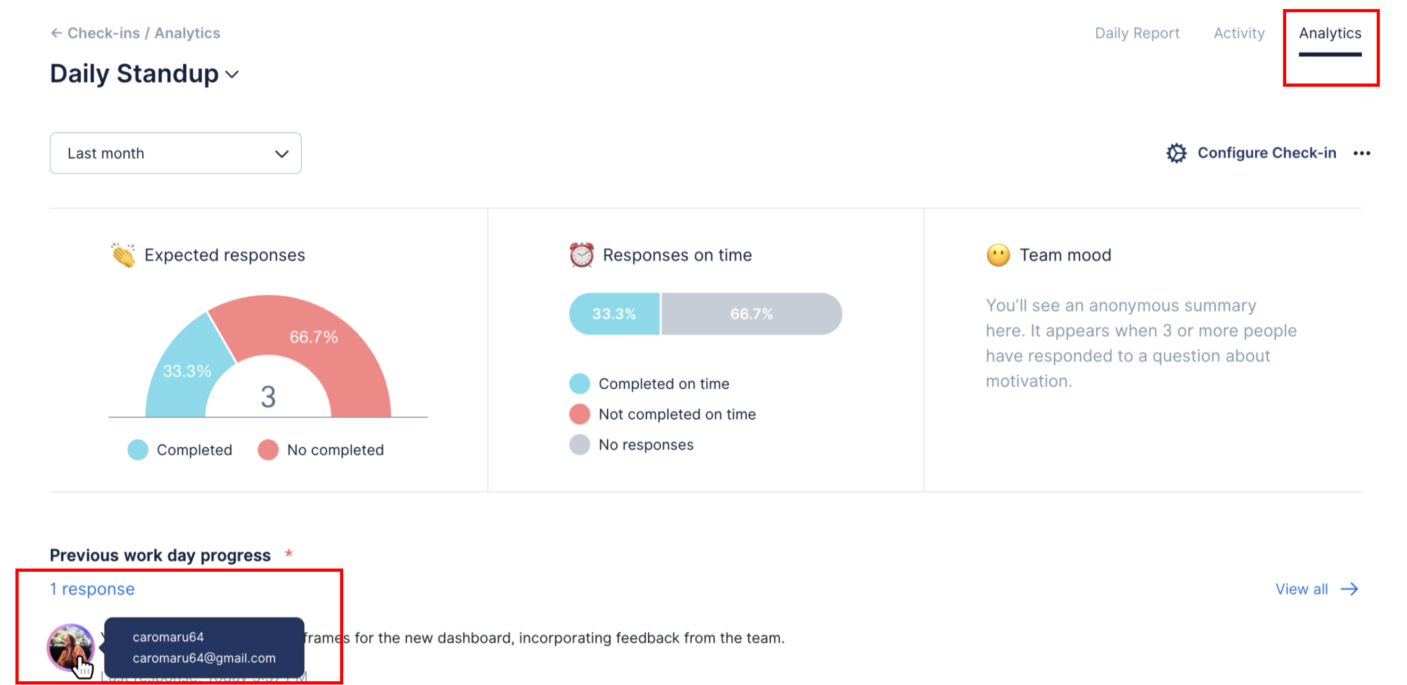Viewport: 1407px width, 685px height.
Task: Select the Analytics tab
Action: click(x=1329, y=34)
